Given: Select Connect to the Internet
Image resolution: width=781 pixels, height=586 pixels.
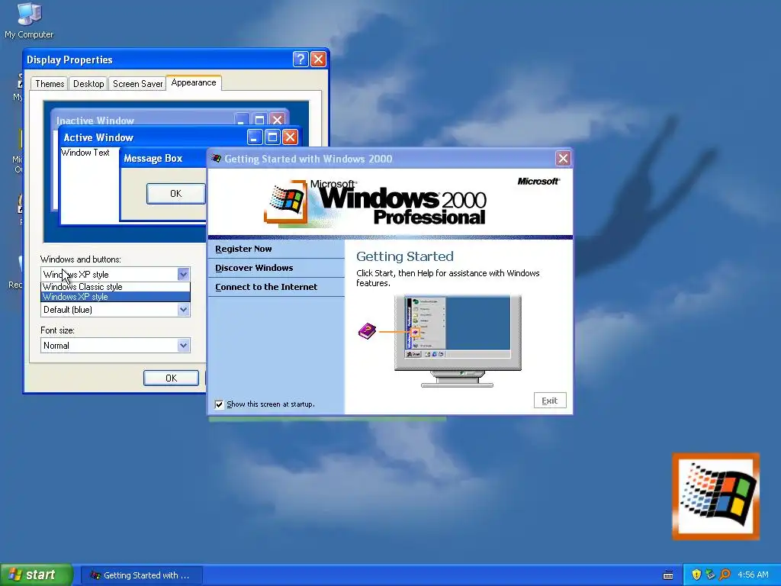Looking at the screenshot, I should pos(266,287).
